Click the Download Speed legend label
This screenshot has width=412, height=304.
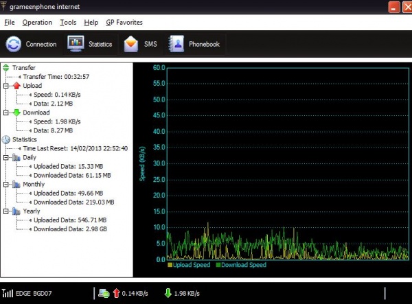(244, 265)
